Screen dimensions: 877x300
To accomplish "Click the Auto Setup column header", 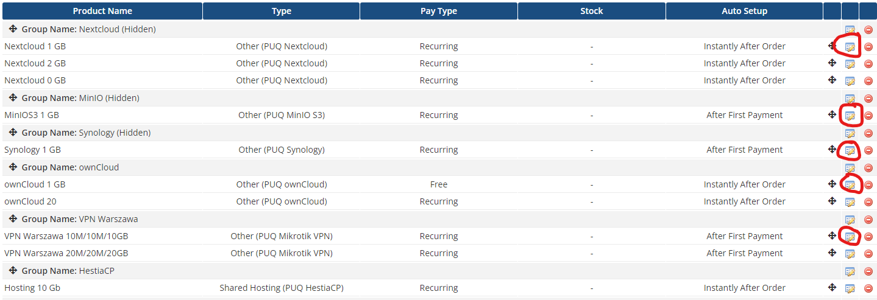I will (745, 11).
